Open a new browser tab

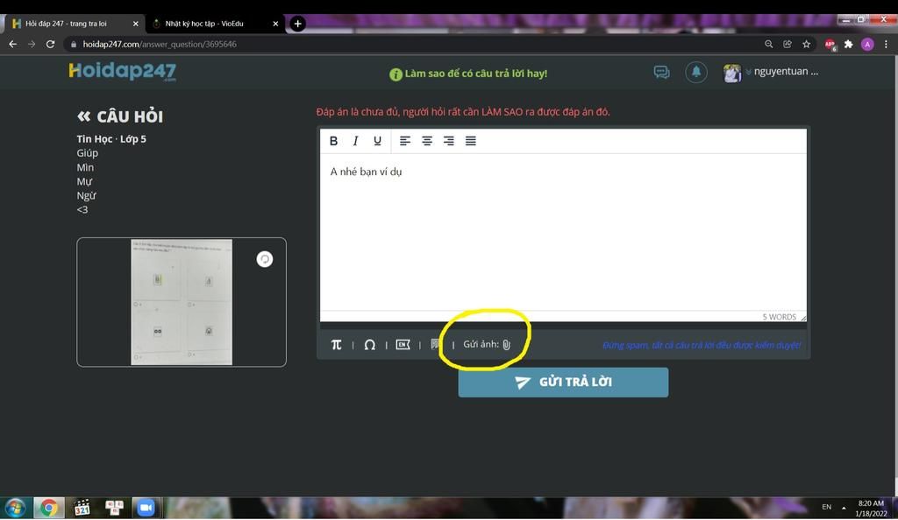(297, 24)
